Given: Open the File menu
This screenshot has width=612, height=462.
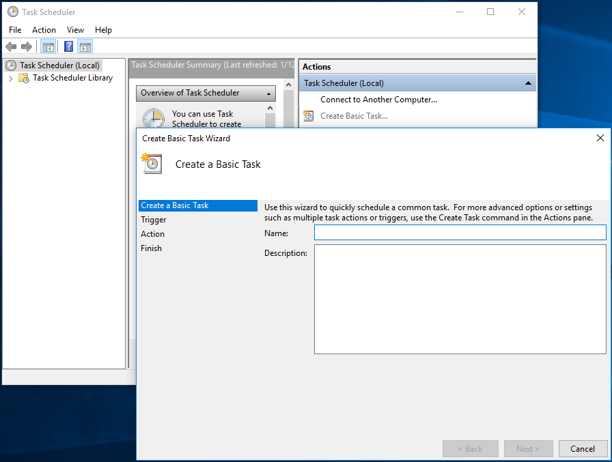Looking at the screenshot, I should [15, 30].
